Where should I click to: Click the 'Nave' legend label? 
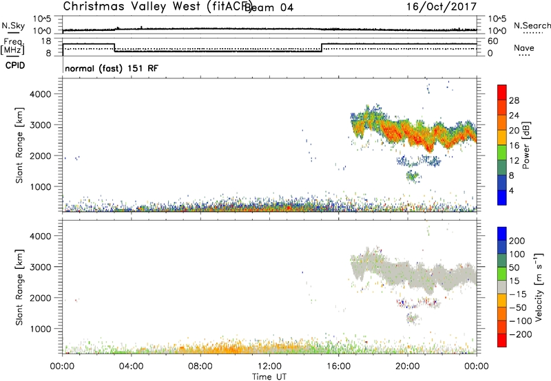pyautogui.click(x=523, y=47)
